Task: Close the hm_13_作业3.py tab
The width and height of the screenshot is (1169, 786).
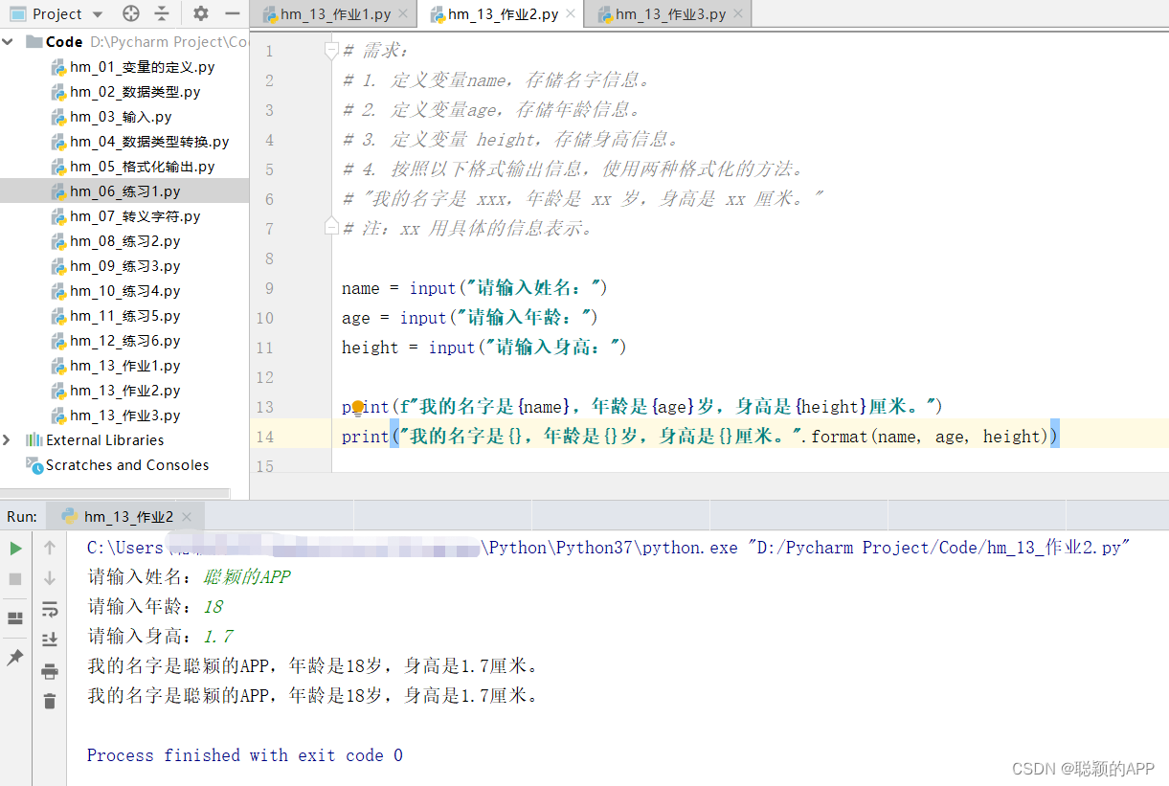Action: (x=740, y=14)
